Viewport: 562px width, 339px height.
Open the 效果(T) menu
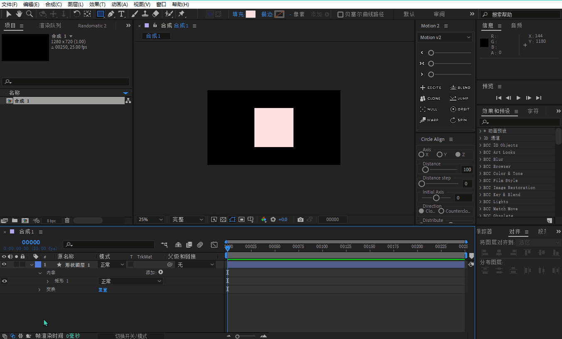[x=97, y=4]
